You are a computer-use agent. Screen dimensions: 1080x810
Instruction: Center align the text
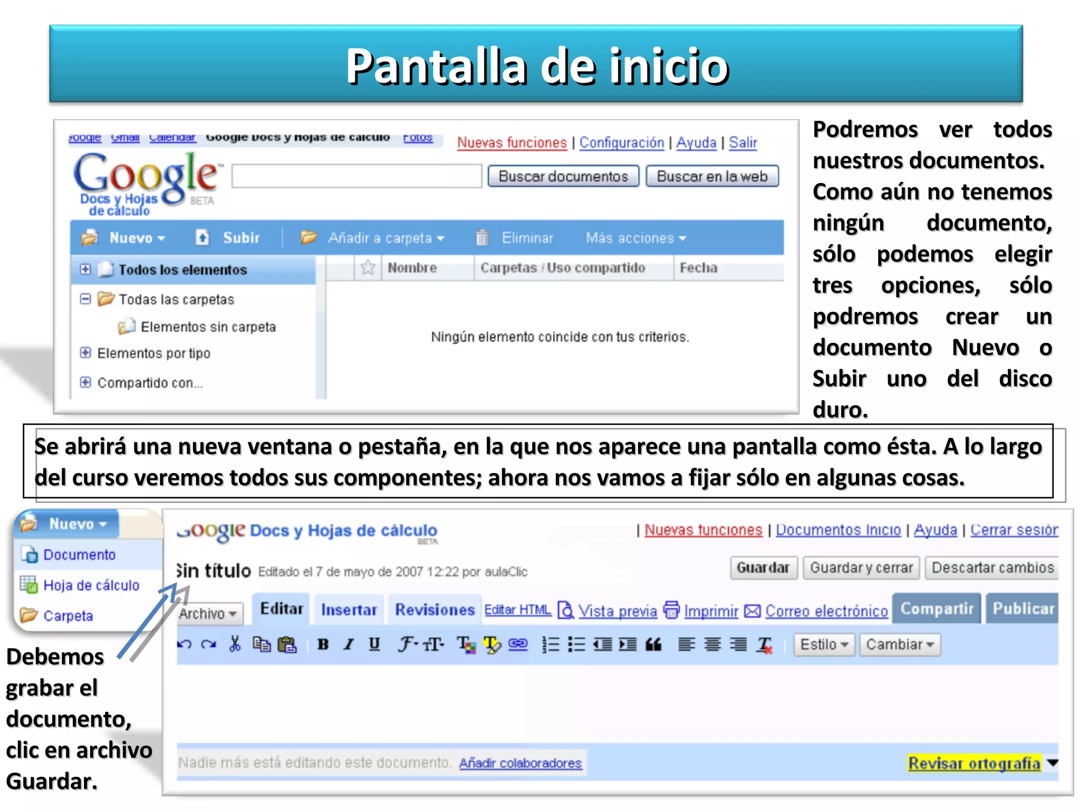[712, 644]
